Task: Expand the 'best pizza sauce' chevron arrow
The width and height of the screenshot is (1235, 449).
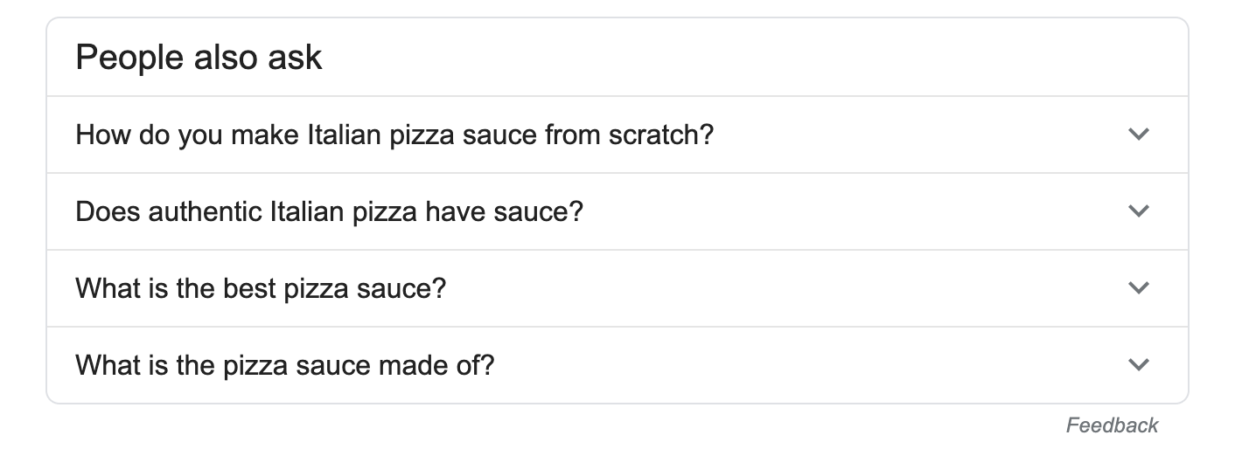Action: click(x=1138, y=288)
